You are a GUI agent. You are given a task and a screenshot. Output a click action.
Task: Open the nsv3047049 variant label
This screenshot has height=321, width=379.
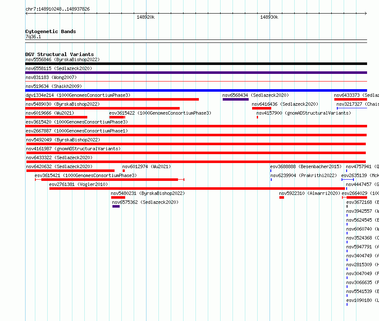coord(362,273)
